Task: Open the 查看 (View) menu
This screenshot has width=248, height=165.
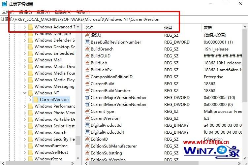Action: point(43,12)
